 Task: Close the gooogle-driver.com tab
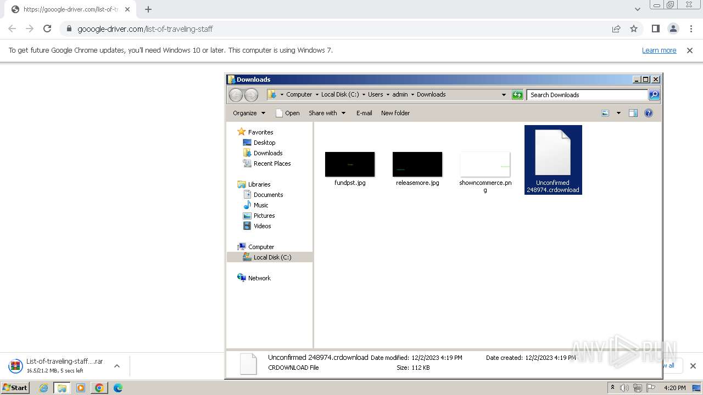(127, 9)
